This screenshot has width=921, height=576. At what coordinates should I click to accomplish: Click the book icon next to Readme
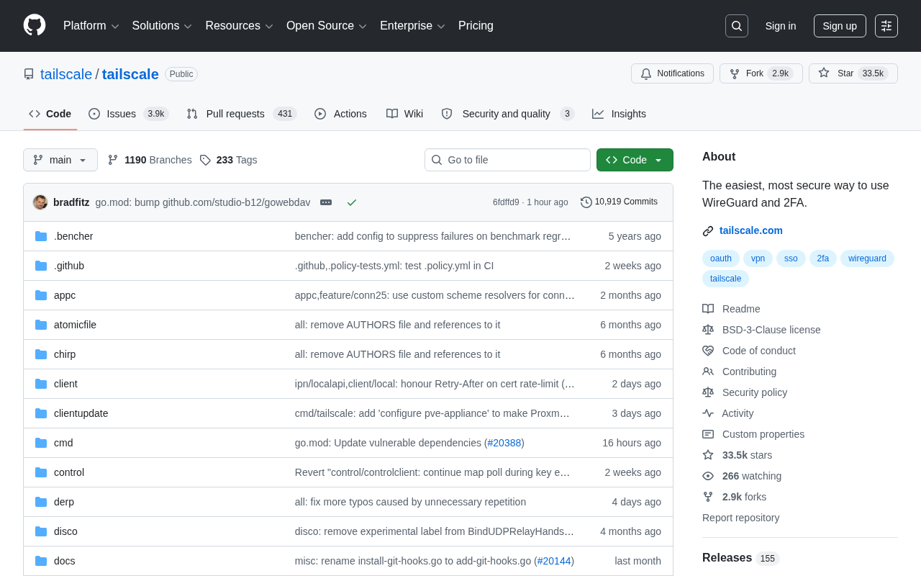point(708,309)
